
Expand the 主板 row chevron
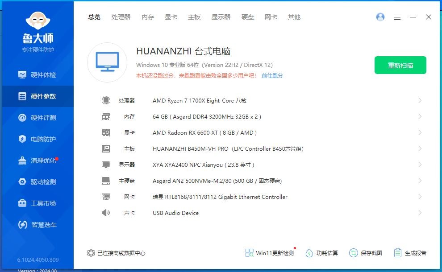pos(420,148)
